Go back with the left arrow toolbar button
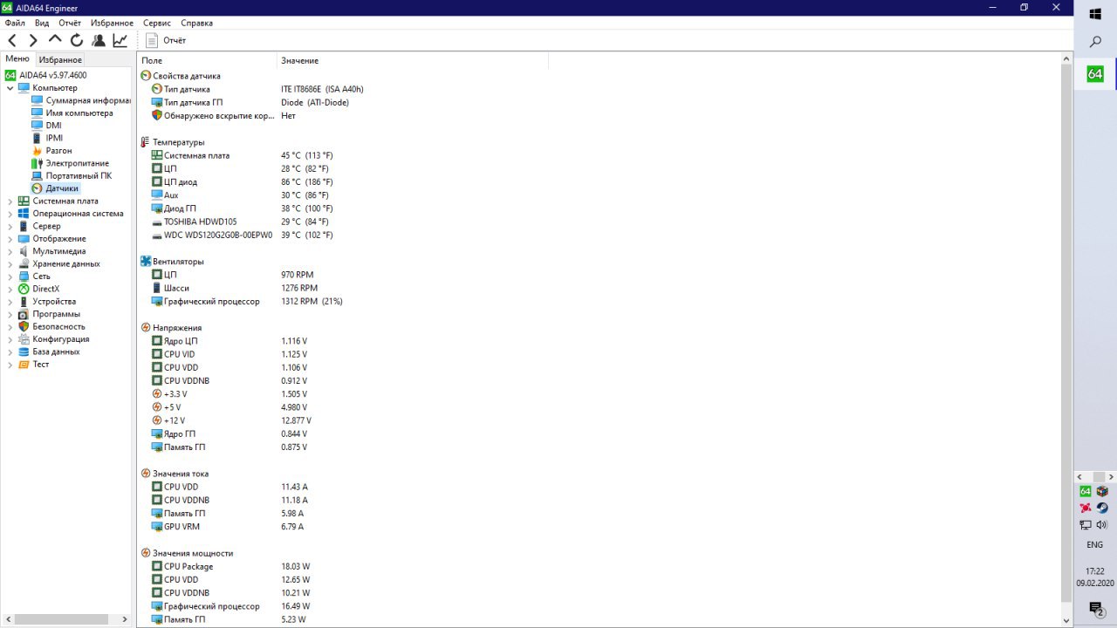1117x628 pixels. click(x=12, y=40)
